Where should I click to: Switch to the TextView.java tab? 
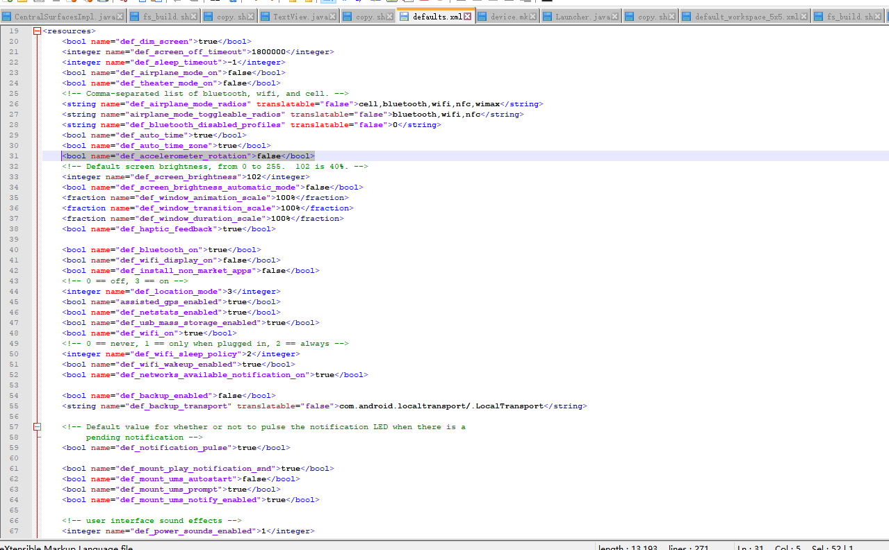300,17
